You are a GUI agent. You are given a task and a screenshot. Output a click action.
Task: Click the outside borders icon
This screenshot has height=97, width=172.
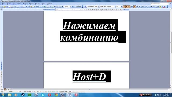pyautogui.click(x=157, y=6)
